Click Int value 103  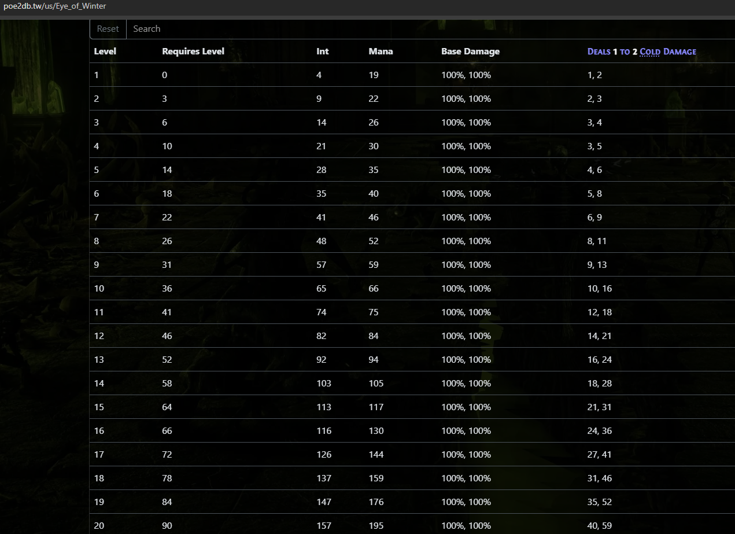pos(324,384)
